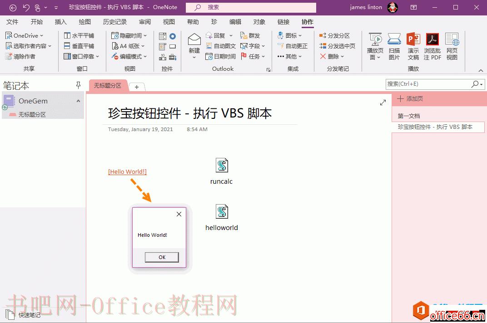This screenshot has width=487, height=323.
Task: Switch to 链接 ribbon tab
Action: click(283, 22)
